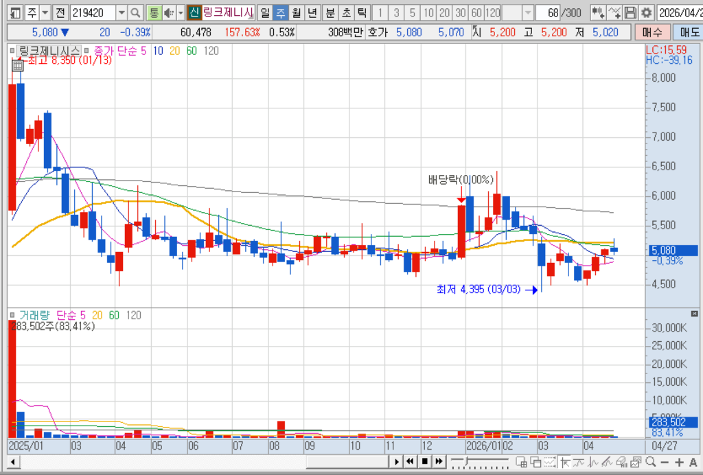This screenshot has width=703, height=475.
Task: Select tick 틱 period
Action: pyautogui.click(x=361, y=12)
